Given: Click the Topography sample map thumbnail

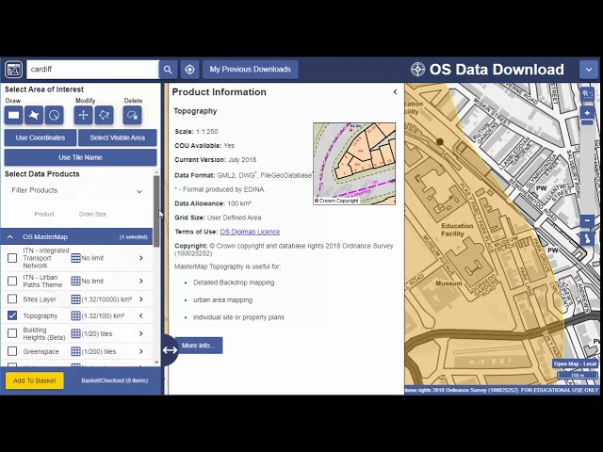Looking at the screenshot, I should point(354,164).
